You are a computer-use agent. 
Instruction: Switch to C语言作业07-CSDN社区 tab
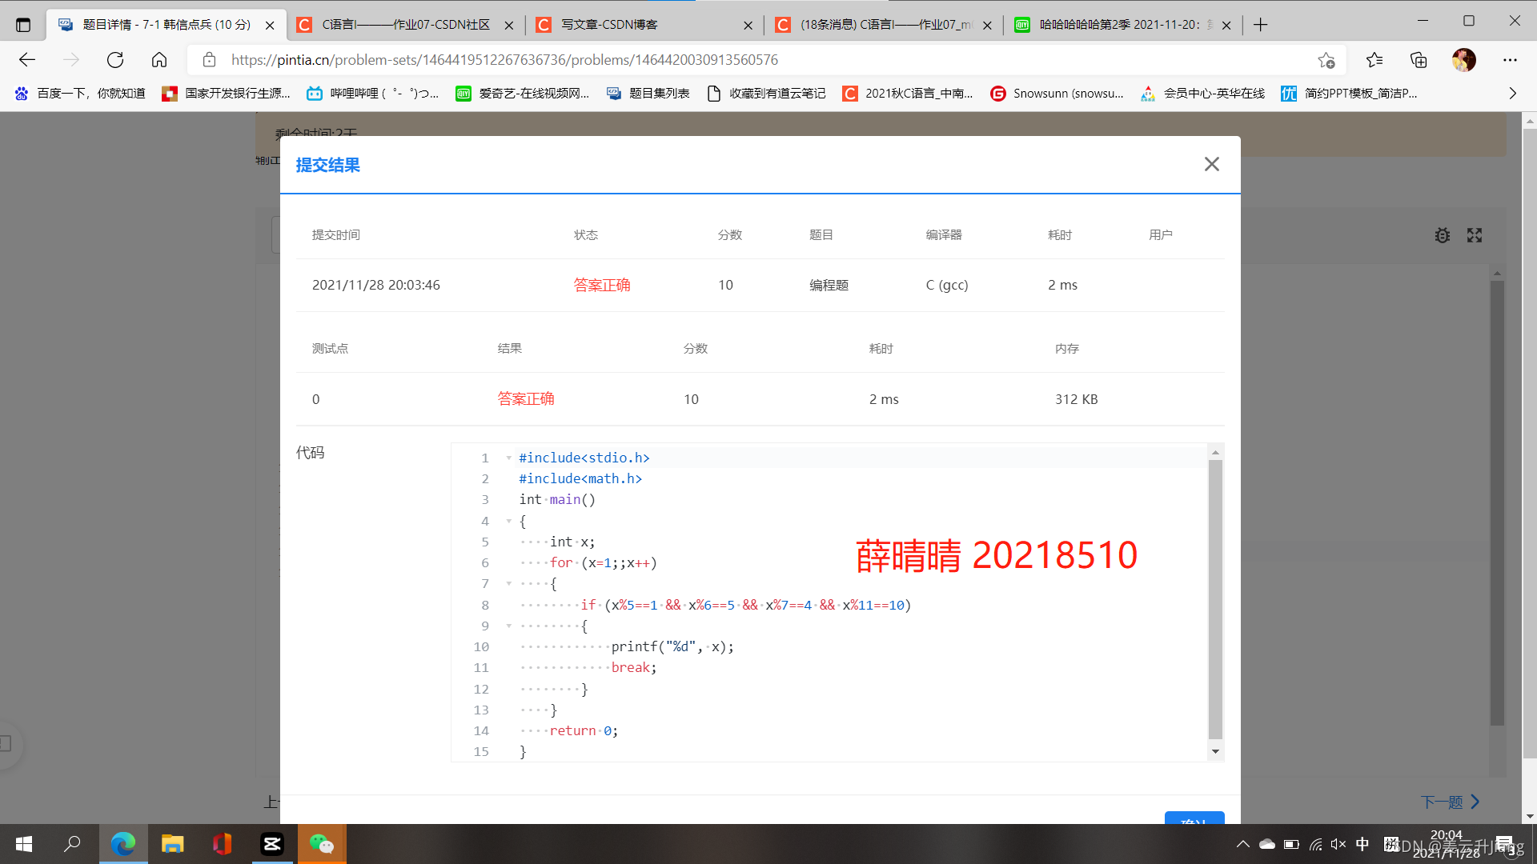click(404, 25)
